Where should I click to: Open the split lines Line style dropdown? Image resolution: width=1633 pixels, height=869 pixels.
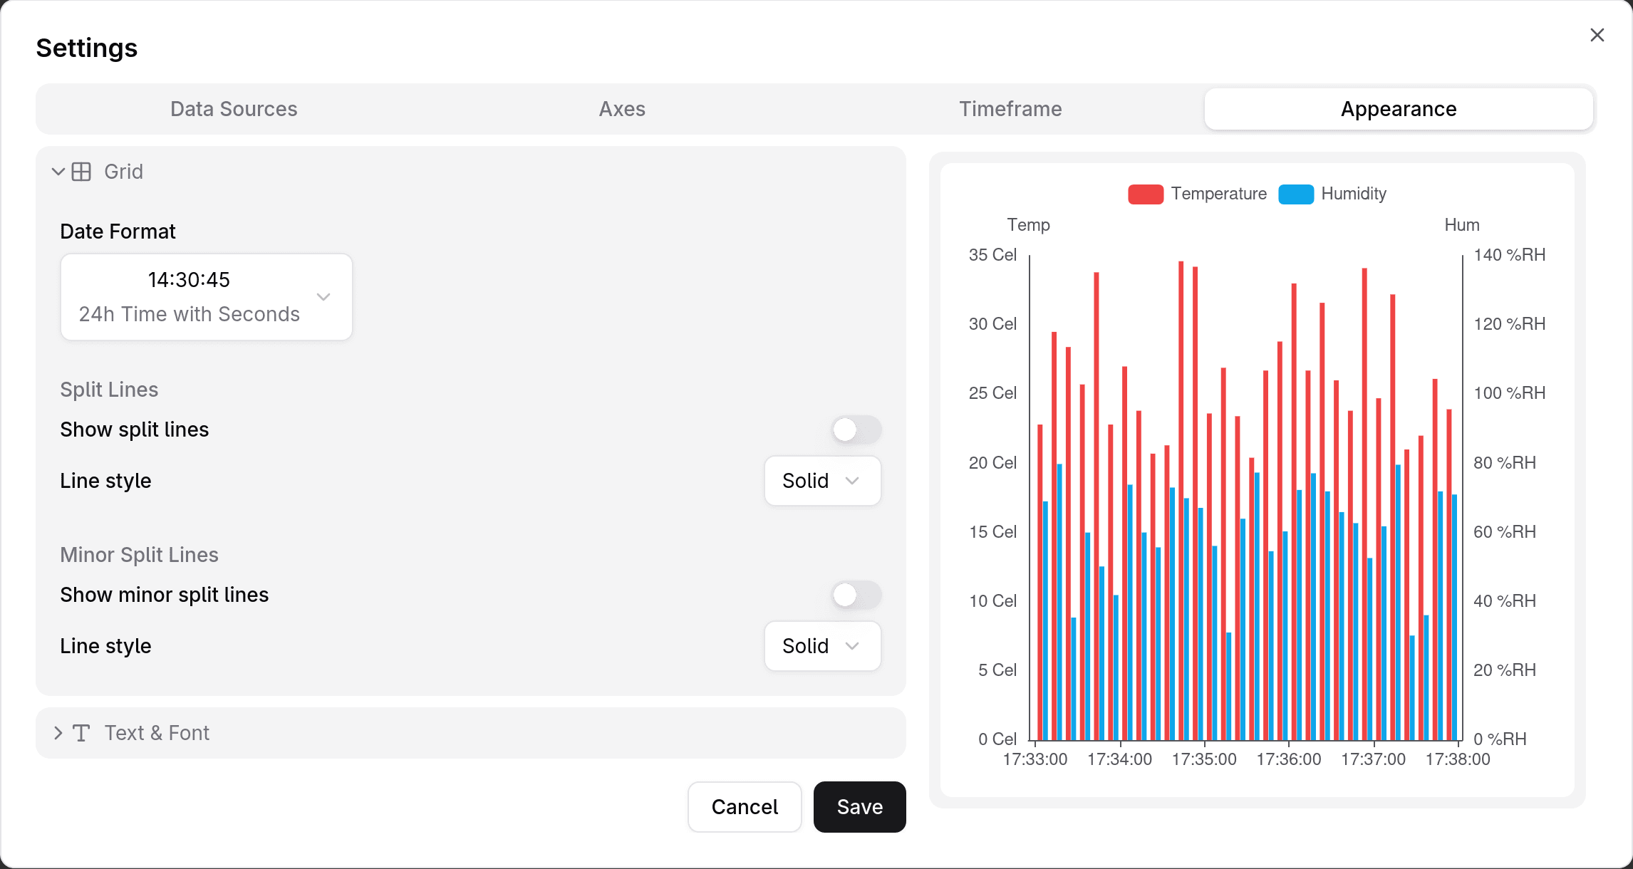(821, 481)
